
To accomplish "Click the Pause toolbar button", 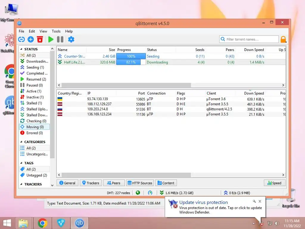I will pyautogui.click(x=60, y=40).
